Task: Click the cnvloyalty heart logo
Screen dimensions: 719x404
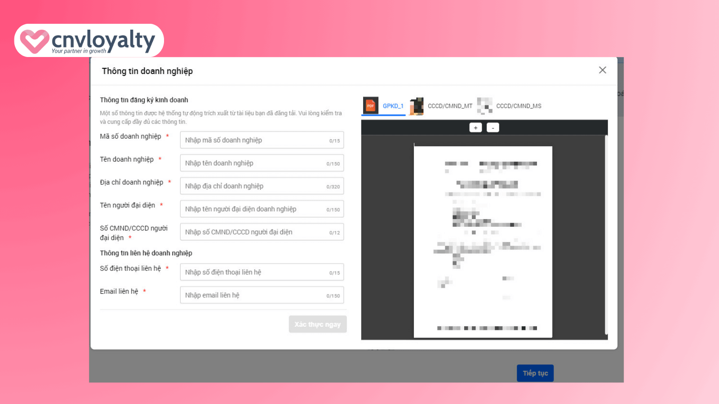Action: tap(34, 41)
